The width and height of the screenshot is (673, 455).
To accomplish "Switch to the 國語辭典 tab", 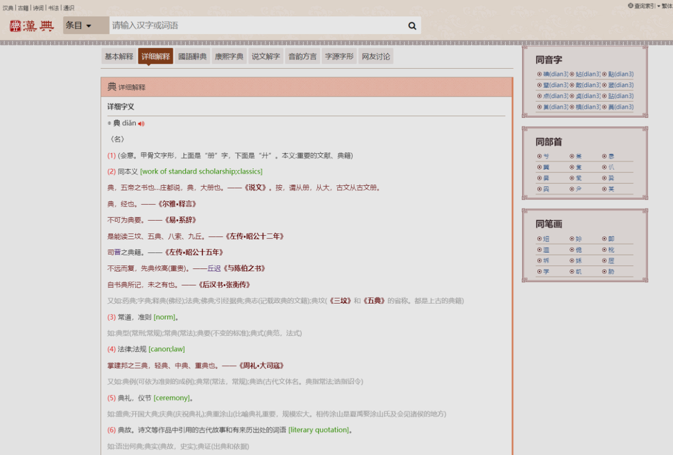I will pos(192,57).
